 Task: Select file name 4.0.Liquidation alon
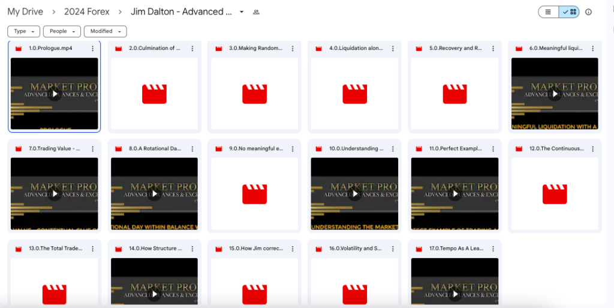pos(356,48)
